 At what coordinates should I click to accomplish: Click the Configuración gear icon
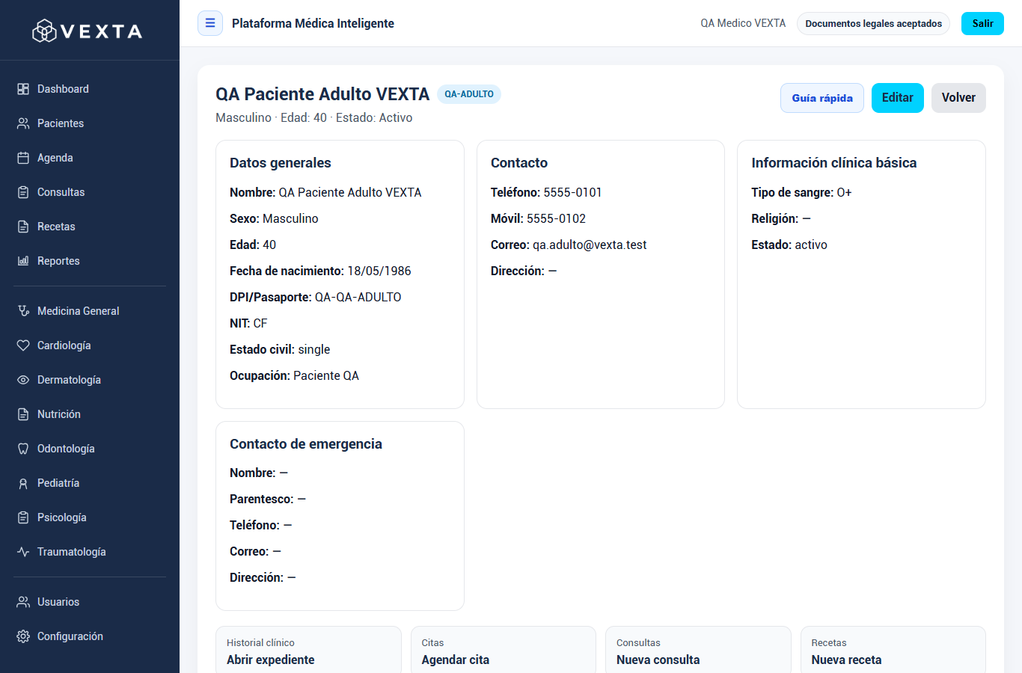click(23, 636)
